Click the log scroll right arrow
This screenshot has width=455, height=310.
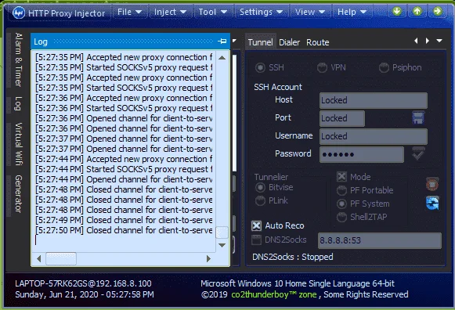click(x=208, y=258)
